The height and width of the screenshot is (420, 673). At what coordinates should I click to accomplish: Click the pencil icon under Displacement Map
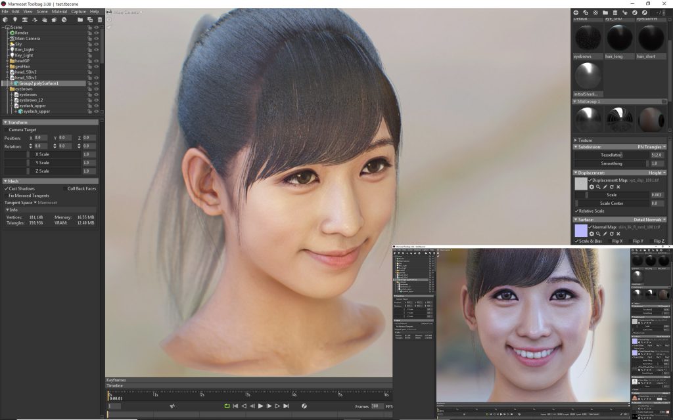click(x=605, y=187)
